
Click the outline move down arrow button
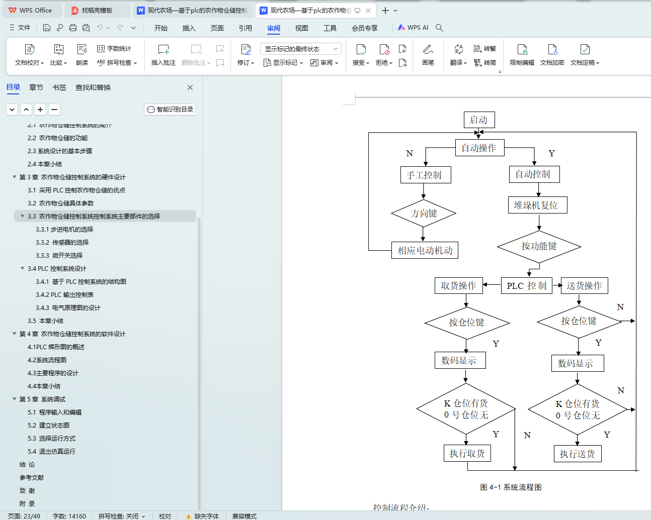pos(12,110)
